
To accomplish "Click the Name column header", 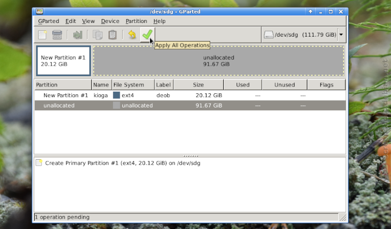I will point(102,85).
